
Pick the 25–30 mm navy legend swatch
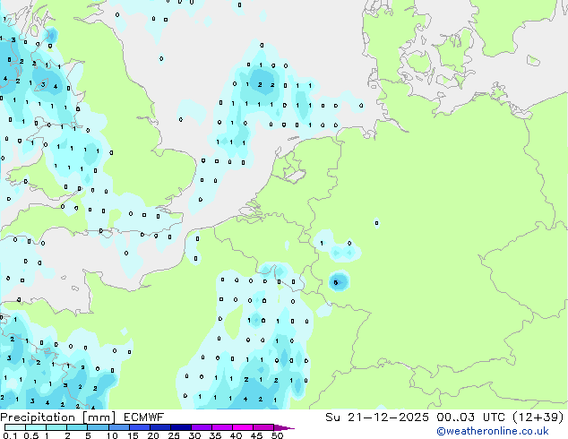pyautogui.click(x=181, y=427)
